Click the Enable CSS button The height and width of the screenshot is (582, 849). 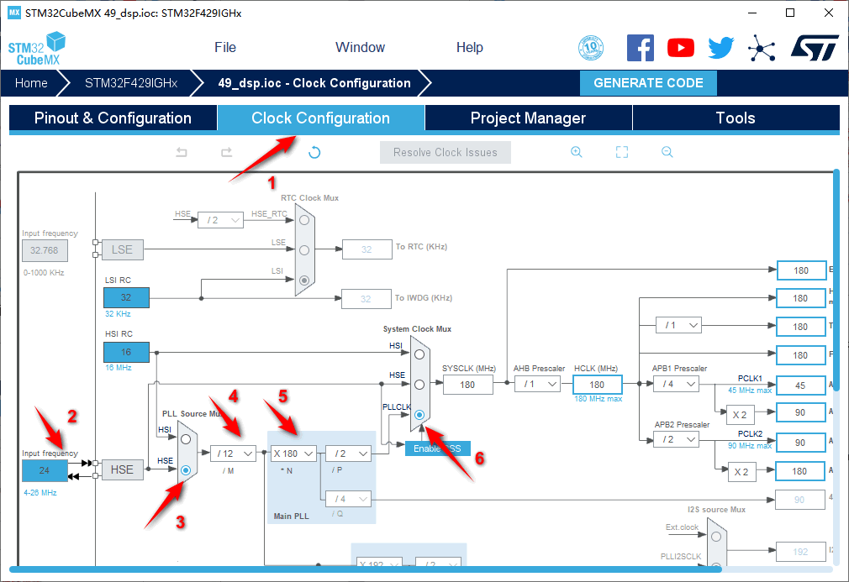pos(437,448)
